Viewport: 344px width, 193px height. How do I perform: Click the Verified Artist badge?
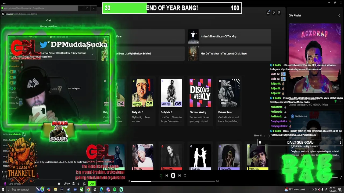299,116
